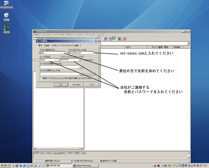Screen dimensions: 209x168
Task: Click the log pane scroll up arrow
Action: click(x=188, y=153)
